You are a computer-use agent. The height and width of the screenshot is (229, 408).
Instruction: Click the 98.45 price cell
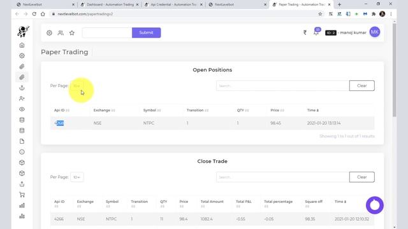[275, 123]
